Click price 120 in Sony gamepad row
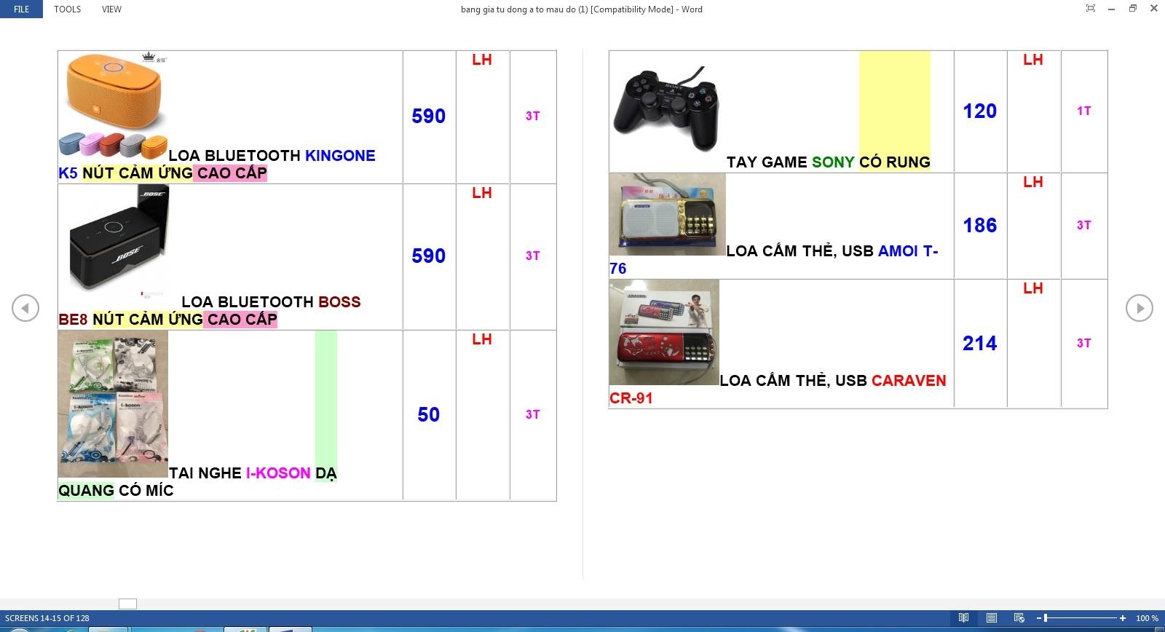 (x=980, y=111)
